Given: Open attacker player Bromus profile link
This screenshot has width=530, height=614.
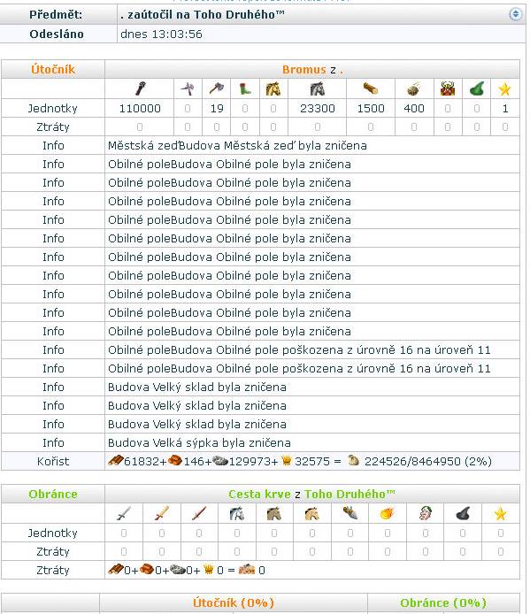Looking at the screenshot, I should [x=304, y=70].
